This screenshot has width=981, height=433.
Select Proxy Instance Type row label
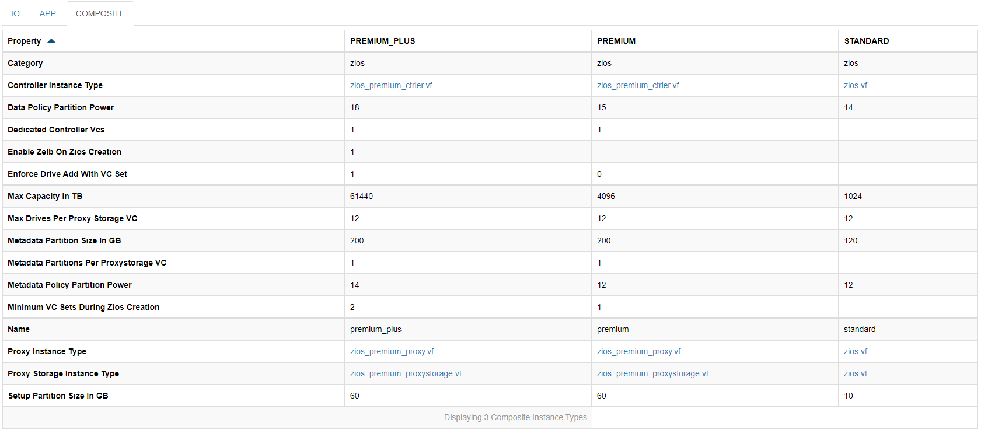coord(47,351)
